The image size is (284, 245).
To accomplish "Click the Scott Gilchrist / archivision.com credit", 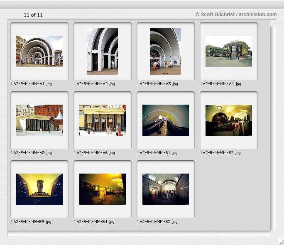I will tap(236, 15).
